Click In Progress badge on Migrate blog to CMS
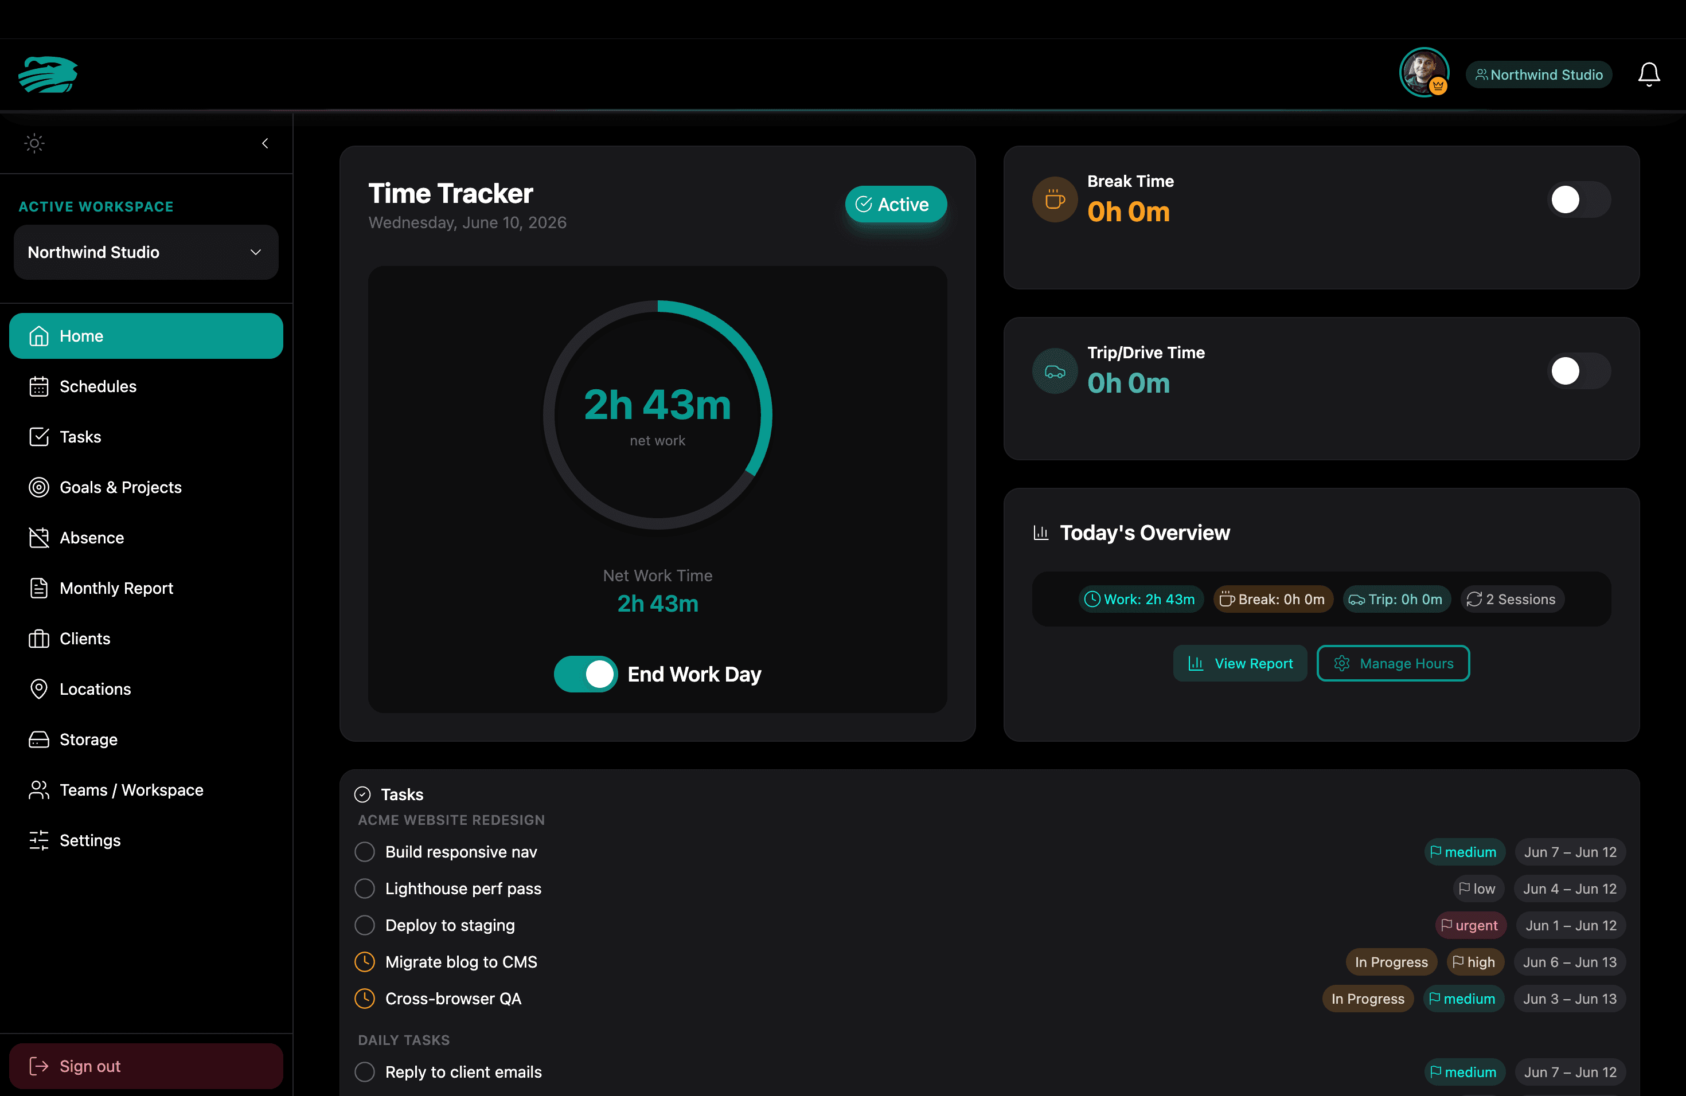The width and height of the screenshot is (1686, 1096). coord(1391,962)
